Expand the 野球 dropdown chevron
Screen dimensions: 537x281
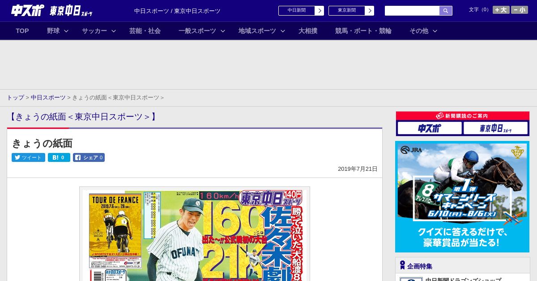66,31
